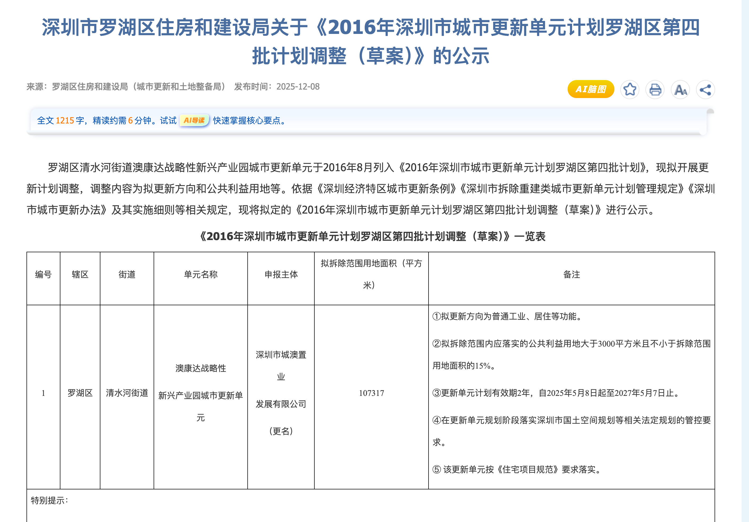Click the orange word count 1215
Image resolution: width=749 pixels, height=522 pixels.
pos(65,121)
